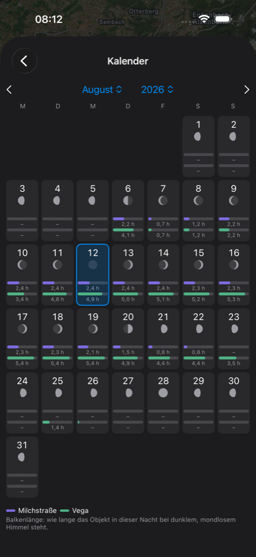The image size is (256, 557).
Task: Click the Wi-Fi status icon
Action: pyautogui.click(x=204, y=19)
